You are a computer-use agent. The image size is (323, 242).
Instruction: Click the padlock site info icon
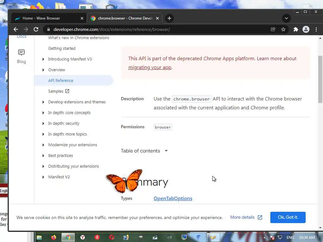(48, 29)
